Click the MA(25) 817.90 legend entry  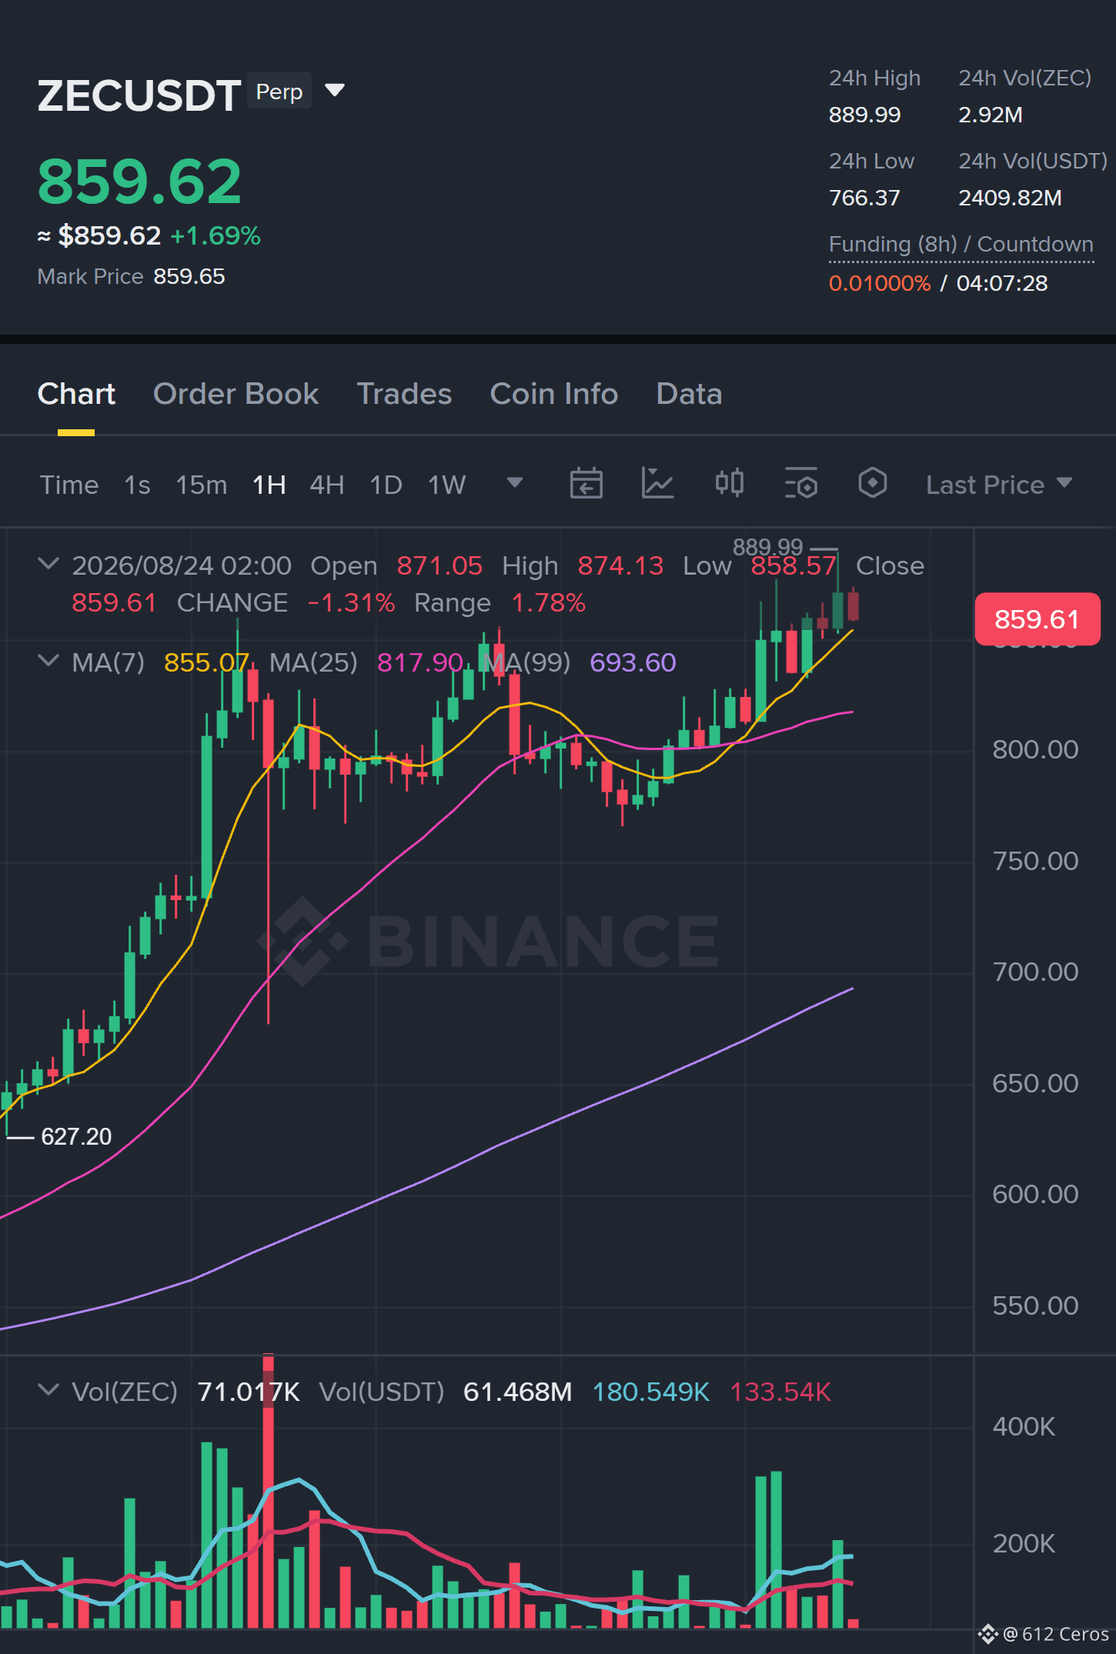pos(366,662)
